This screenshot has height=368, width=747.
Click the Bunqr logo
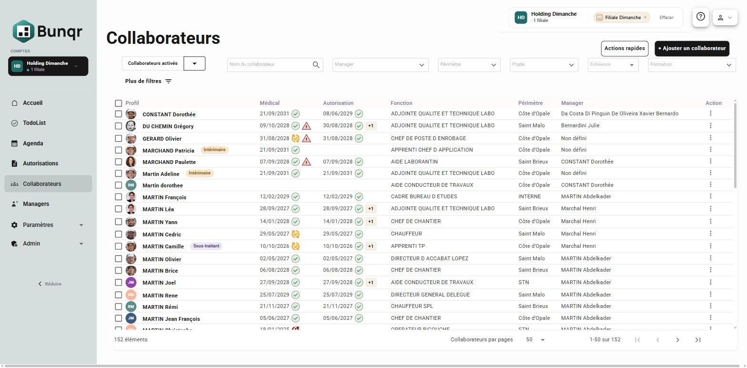tap(47, 31)
